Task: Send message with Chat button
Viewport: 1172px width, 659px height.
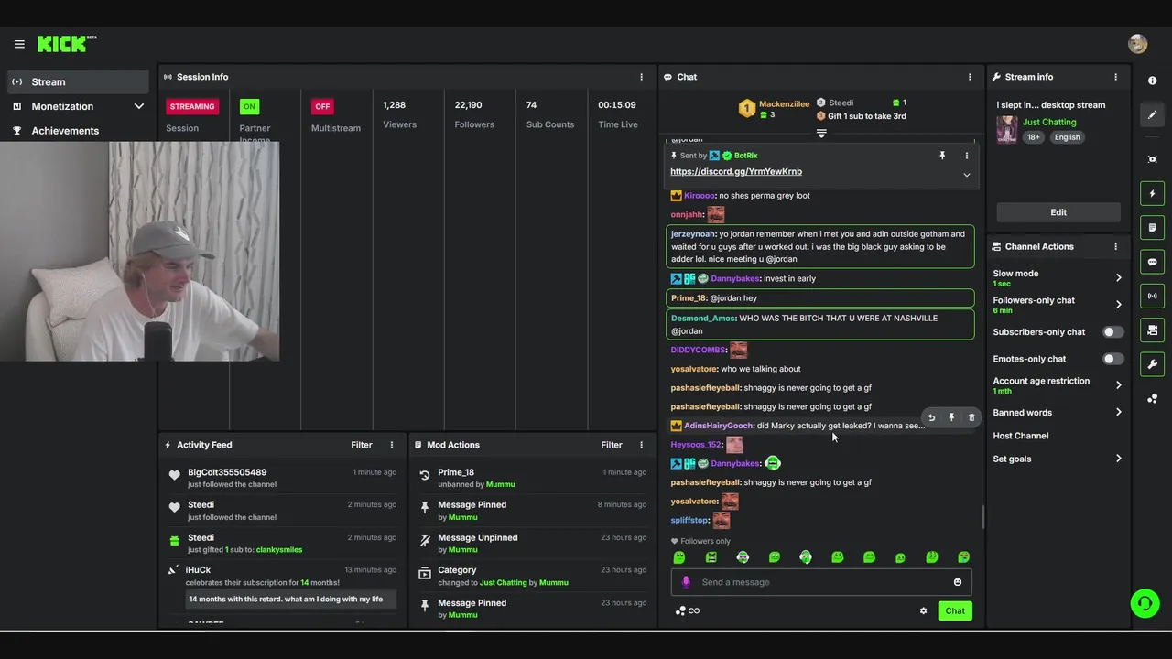Action: pos(955,610)
